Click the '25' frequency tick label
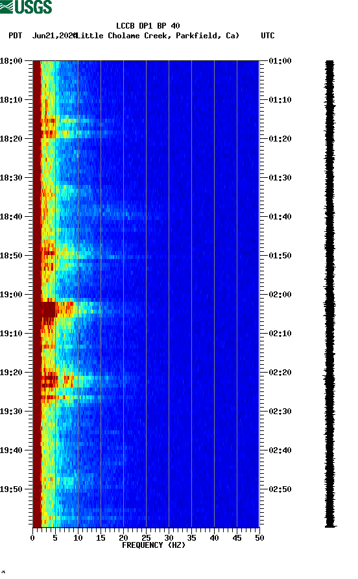This screenshot has height=579, width=358. (x=146, y=538)
